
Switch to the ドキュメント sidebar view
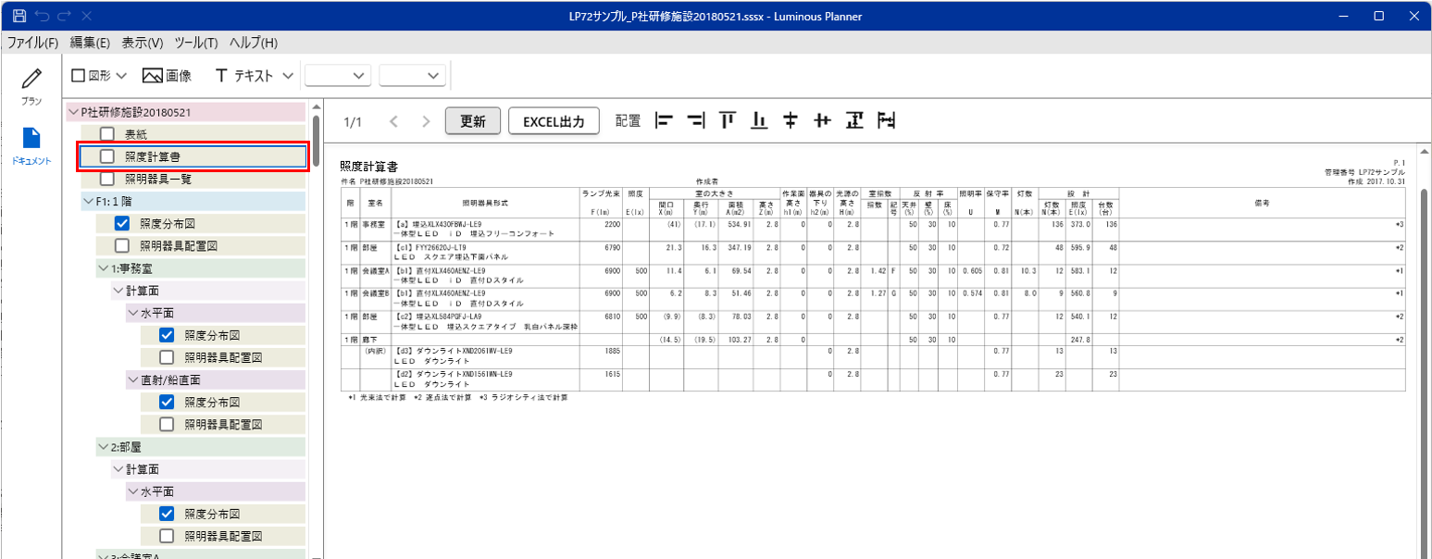[31, 145]
